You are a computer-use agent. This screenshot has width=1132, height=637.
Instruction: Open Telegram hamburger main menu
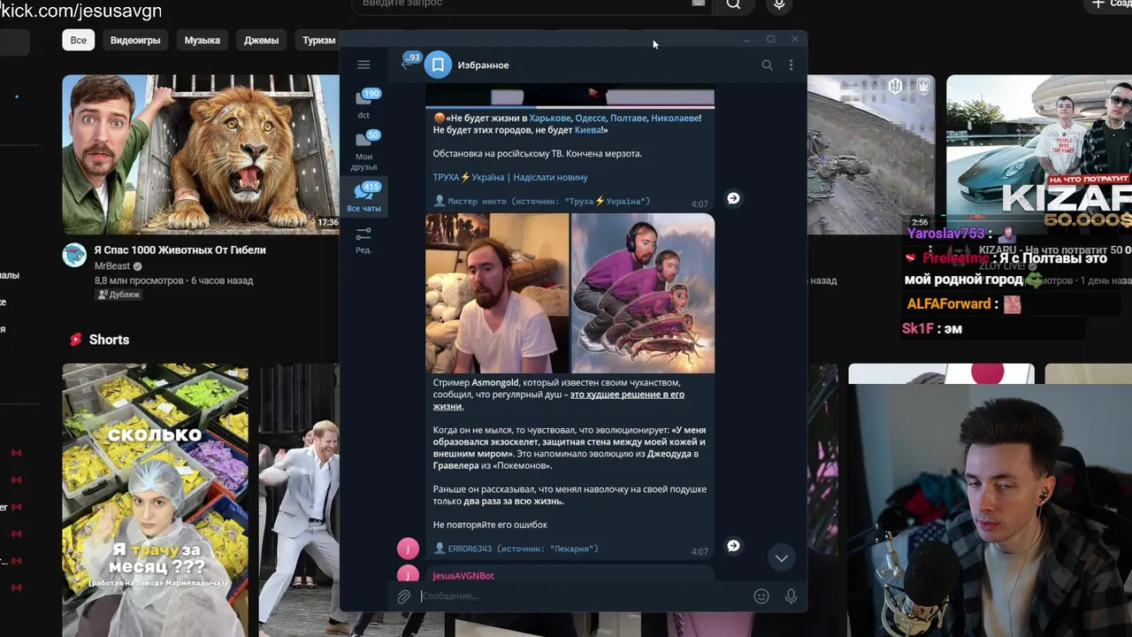pyautogui.click(x=363, y=65)
